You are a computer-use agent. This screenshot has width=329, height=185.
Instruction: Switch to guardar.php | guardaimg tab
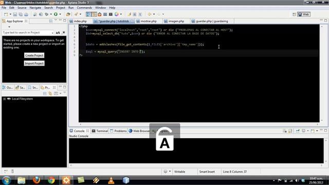tap(212, 21)
